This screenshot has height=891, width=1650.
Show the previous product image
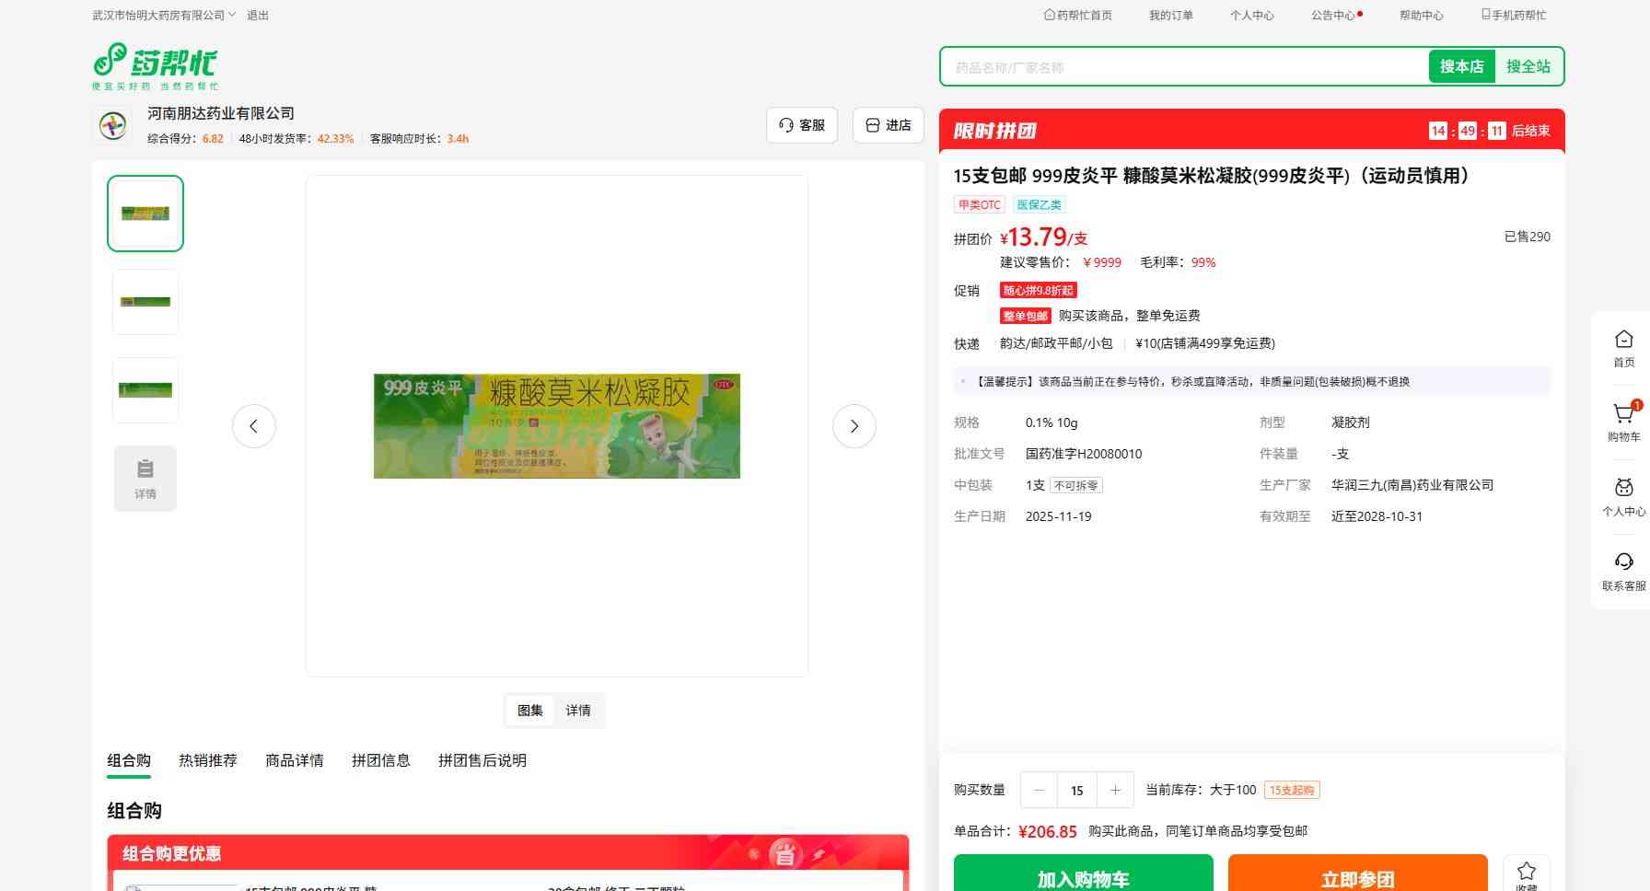click(x=254, y=426)
